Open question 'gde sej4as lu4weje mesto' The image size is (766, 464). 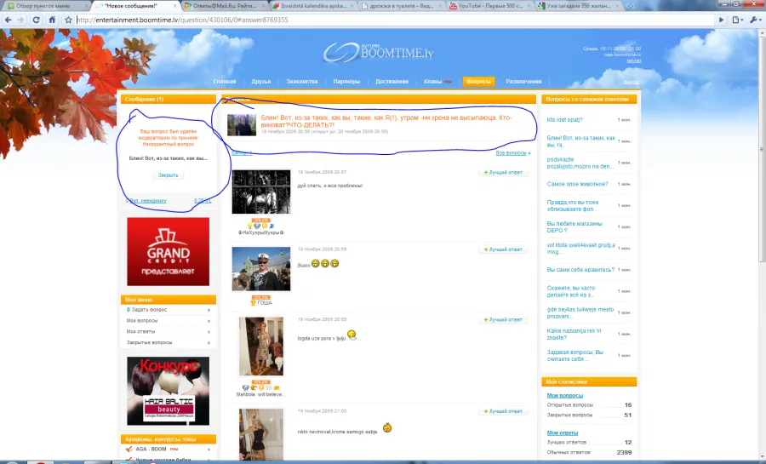[x=580, y=312]
